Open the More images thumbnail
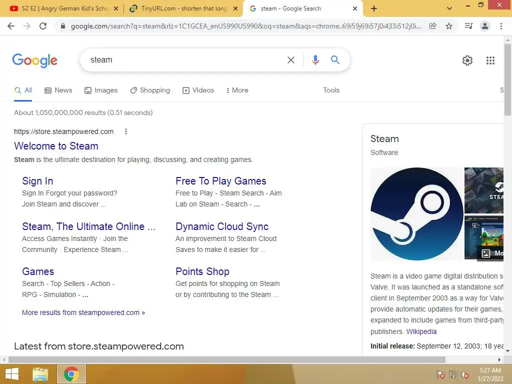512x384 pixels. pyautogui.click(x=484, y=238)
